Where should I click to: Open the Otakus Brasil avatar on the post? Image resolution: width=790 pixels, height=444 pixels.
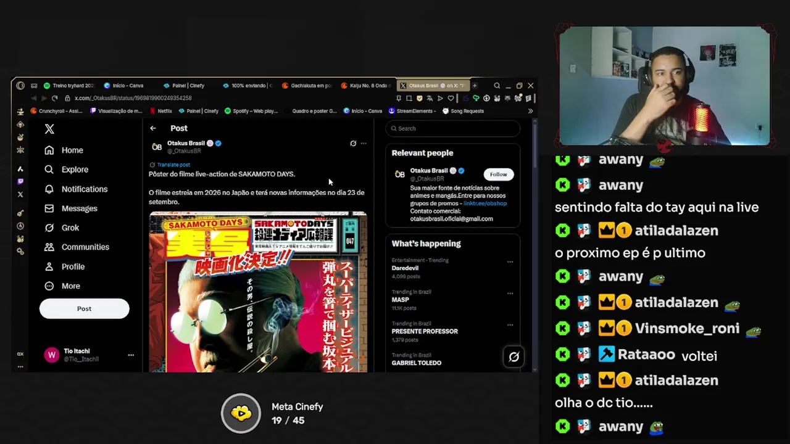[x=157, y=147]
